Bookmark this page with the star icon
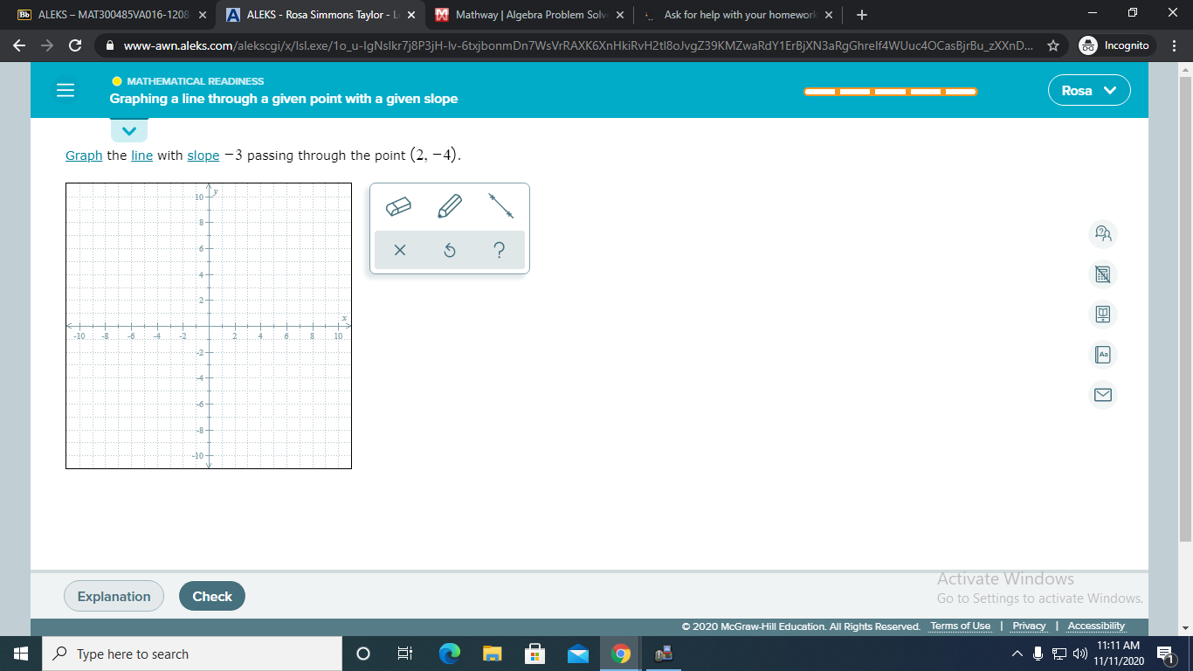The height and width of the screenshot is (671, 1193). (1053, 45)
